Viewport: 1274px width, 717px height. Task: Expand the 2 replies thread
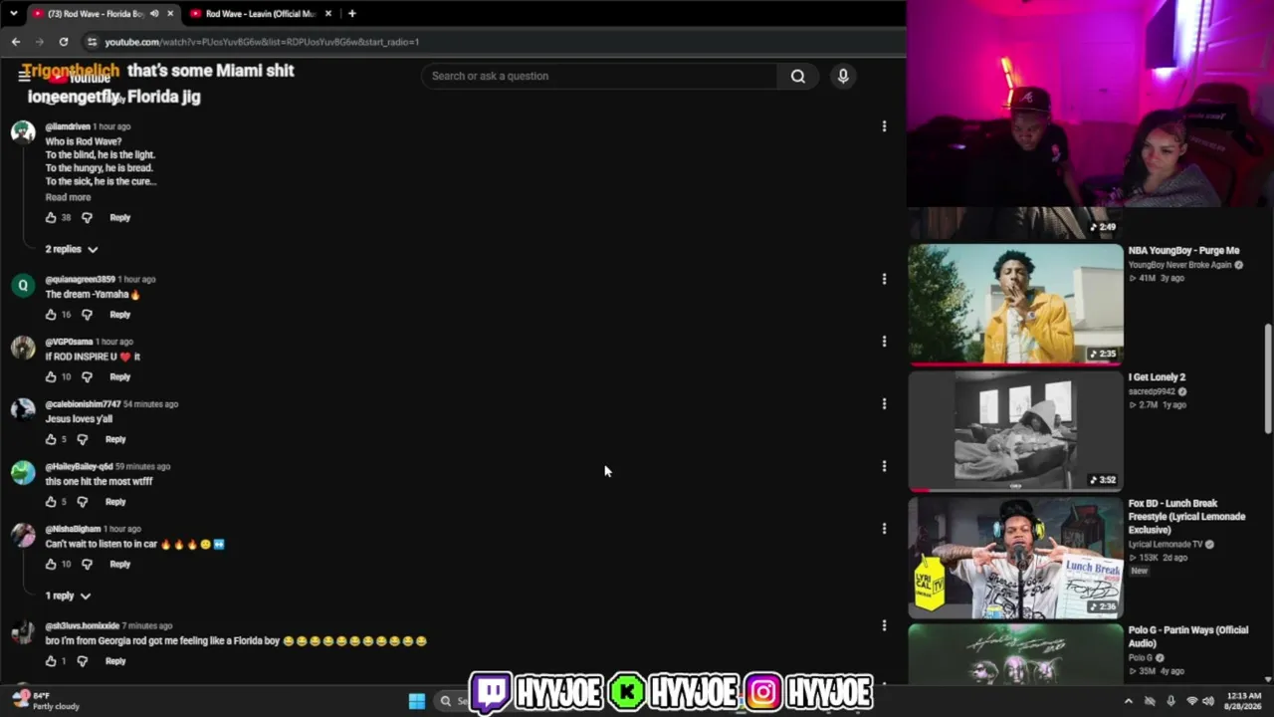click(x=72, y=249)
